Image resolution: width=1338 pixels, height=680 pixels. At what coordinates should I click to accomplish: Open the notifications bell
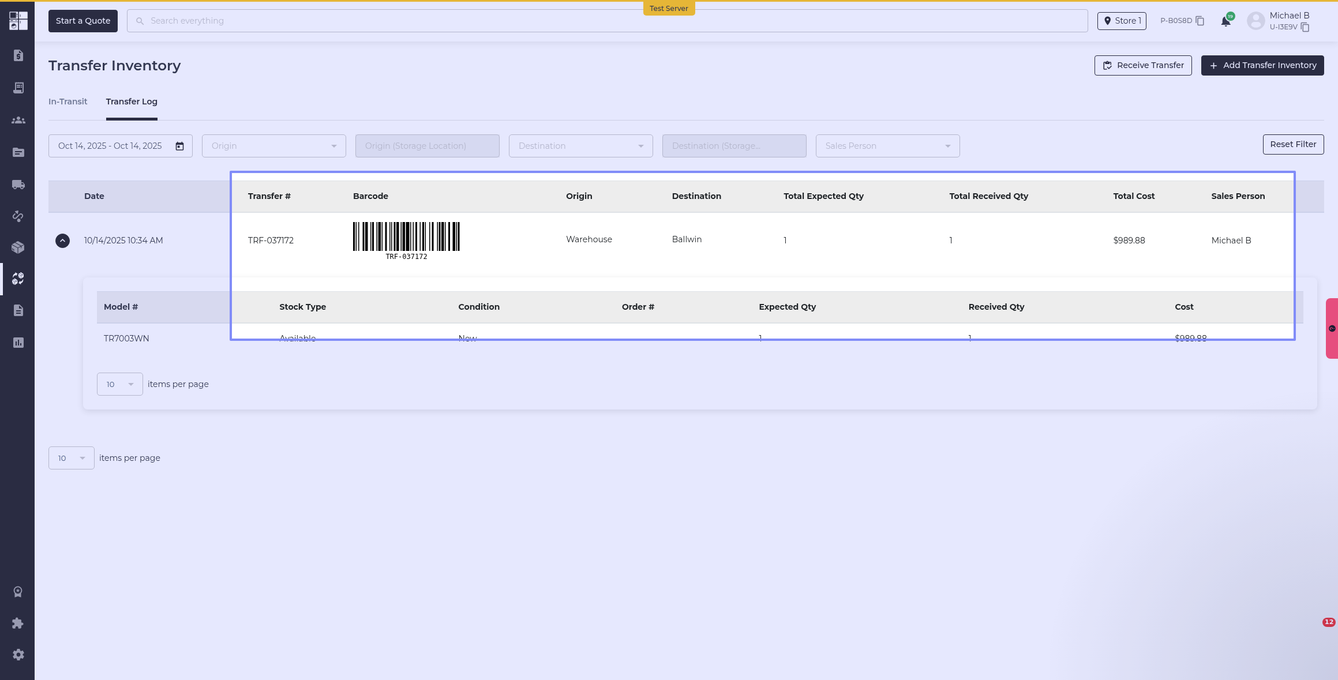[x=1225, y=21]
